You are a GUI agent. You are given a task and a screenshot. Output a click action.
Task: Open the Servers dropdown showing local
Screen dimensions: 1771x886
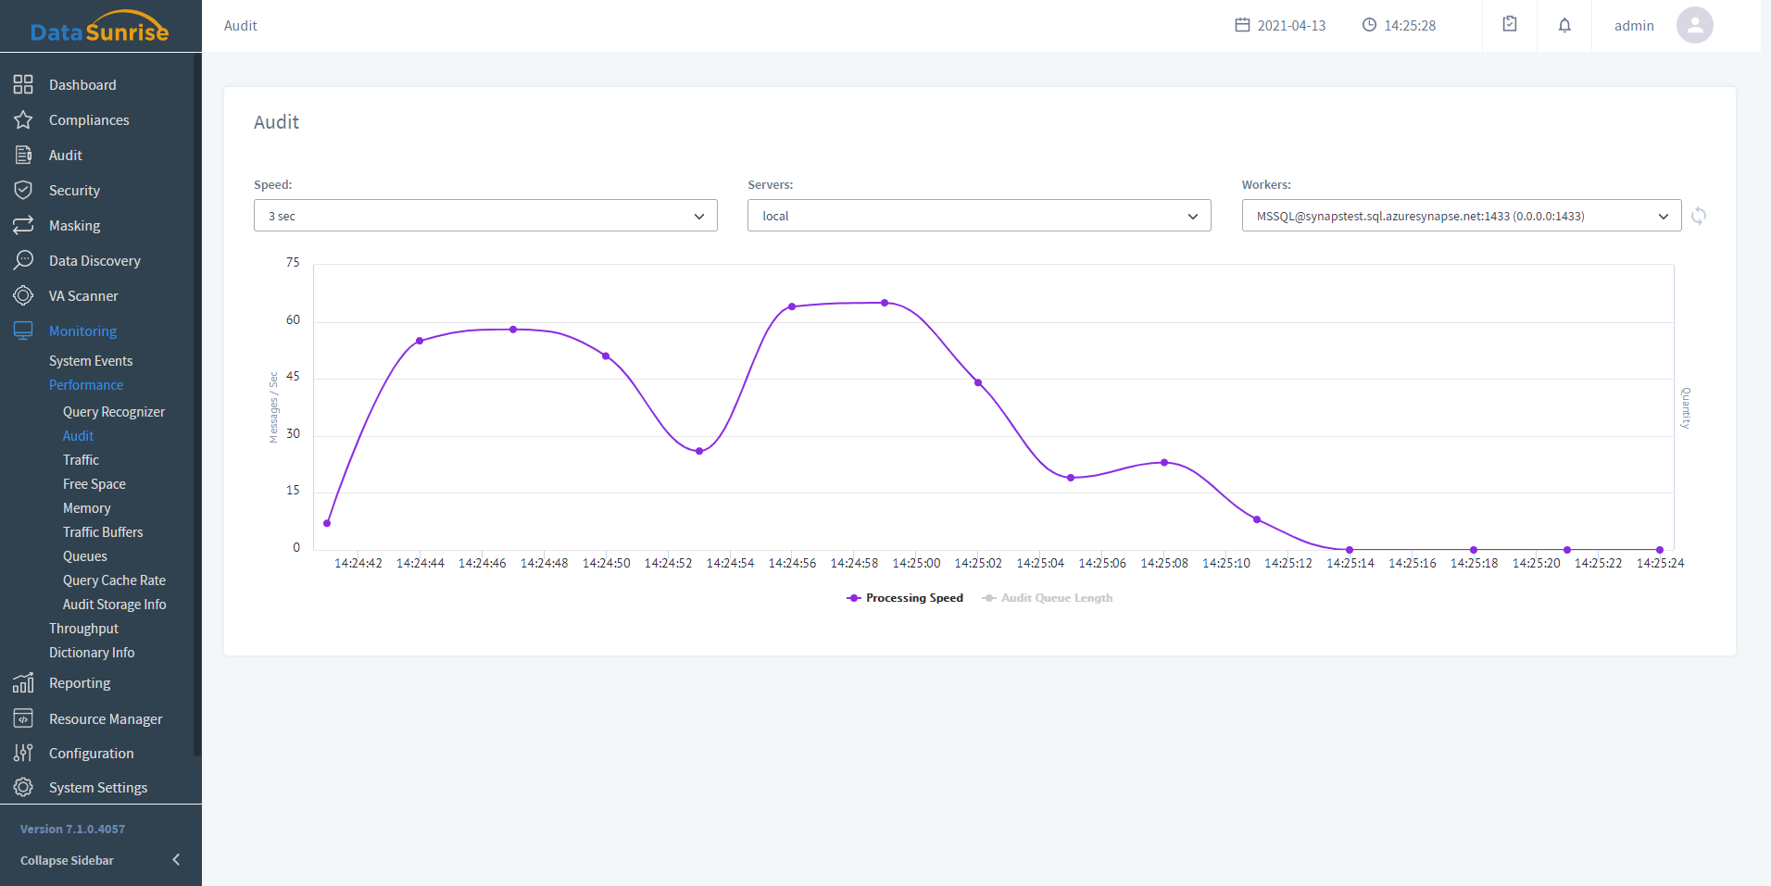979,216
